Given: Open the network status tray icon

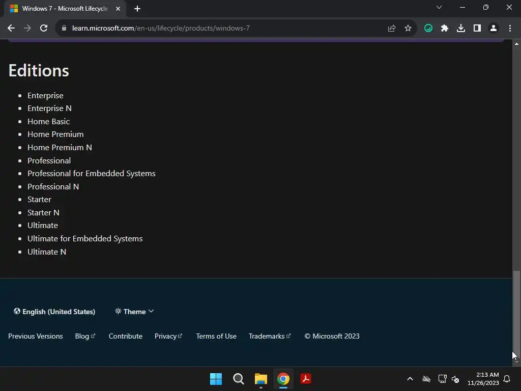Looking at the screenshot, I should pyautogui.click(x=442, y=379).
